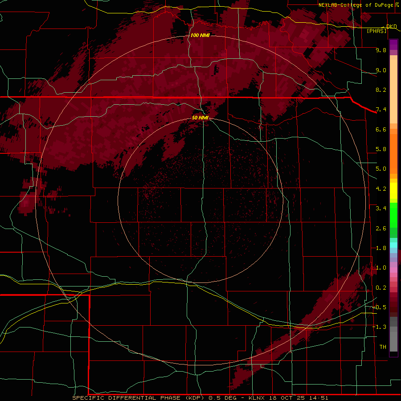Viewport: 401px width, 401px height.
Task: Click the 9.0 scale value
Action: pos(381,70)
